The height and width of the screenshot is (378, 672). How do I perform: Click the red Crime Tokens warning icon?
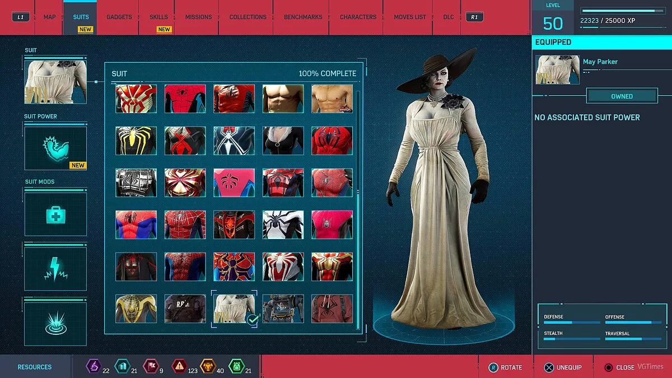[x=179, y=367]
